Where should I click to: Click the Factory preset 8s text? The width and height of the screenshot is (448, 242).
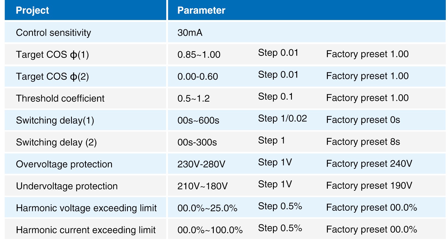coord(363,142)
